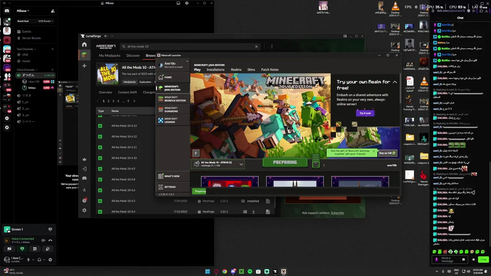
Task: Click next page arrow in CurseForge pagination
Action: pyautogui.click(x=134, y=101)
